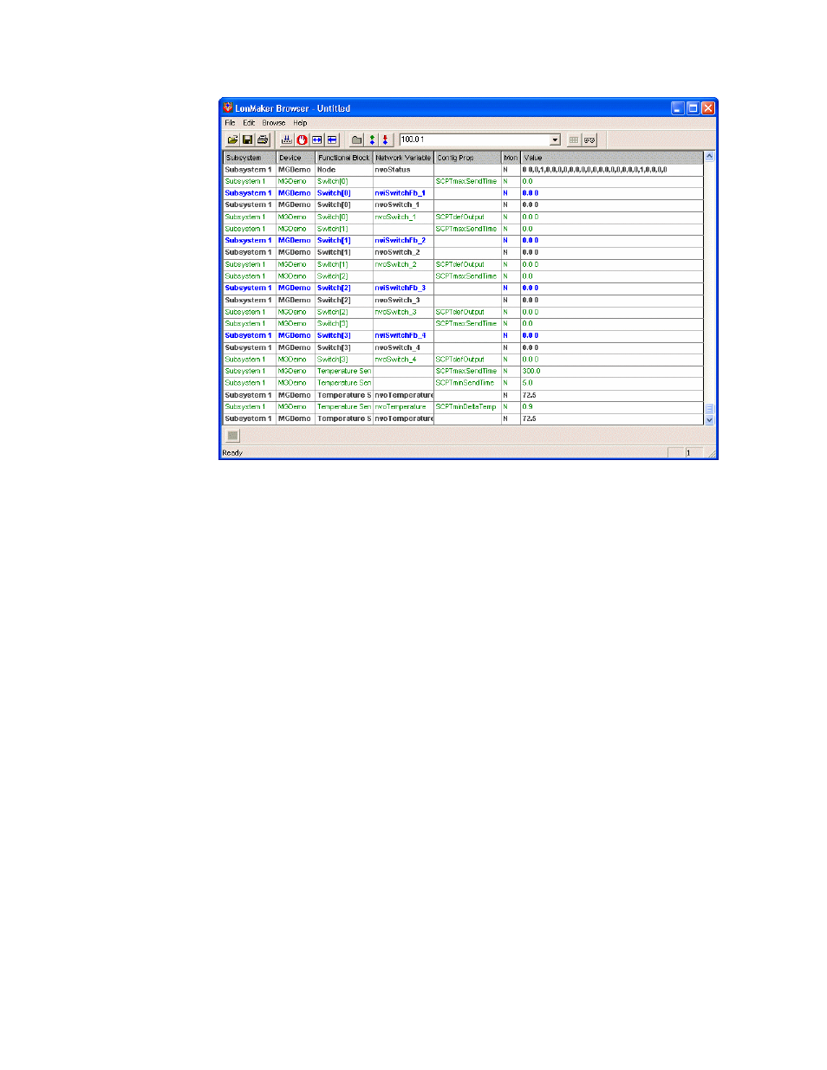This screenshot has height=1070, width=827.
Task: Open the Edit menu
Action: click(249, 123)
